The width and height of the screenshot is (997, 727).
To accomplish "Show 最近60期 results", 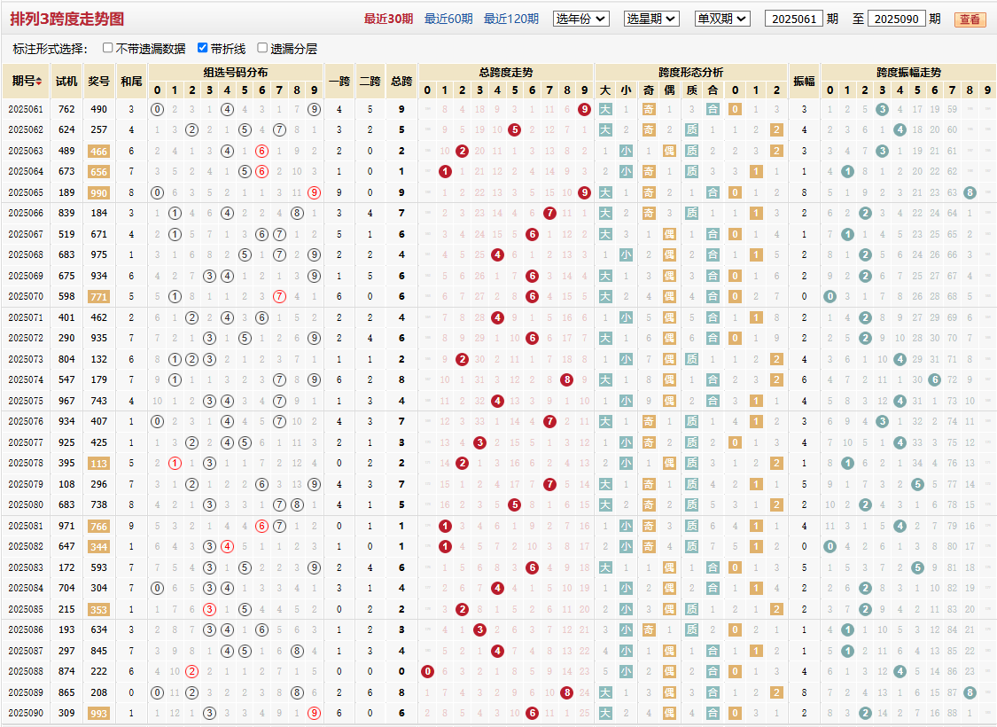I will 448,20.
